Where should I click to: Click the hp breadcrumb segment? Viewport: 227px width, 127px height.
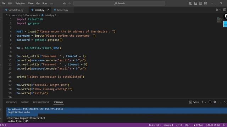point(21,15)
